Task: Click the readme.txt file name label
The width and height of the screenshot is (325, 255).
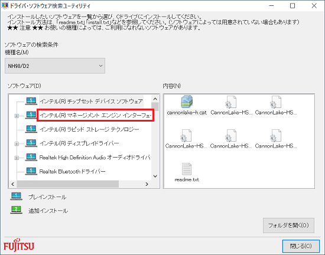Action: coord(187,179)
